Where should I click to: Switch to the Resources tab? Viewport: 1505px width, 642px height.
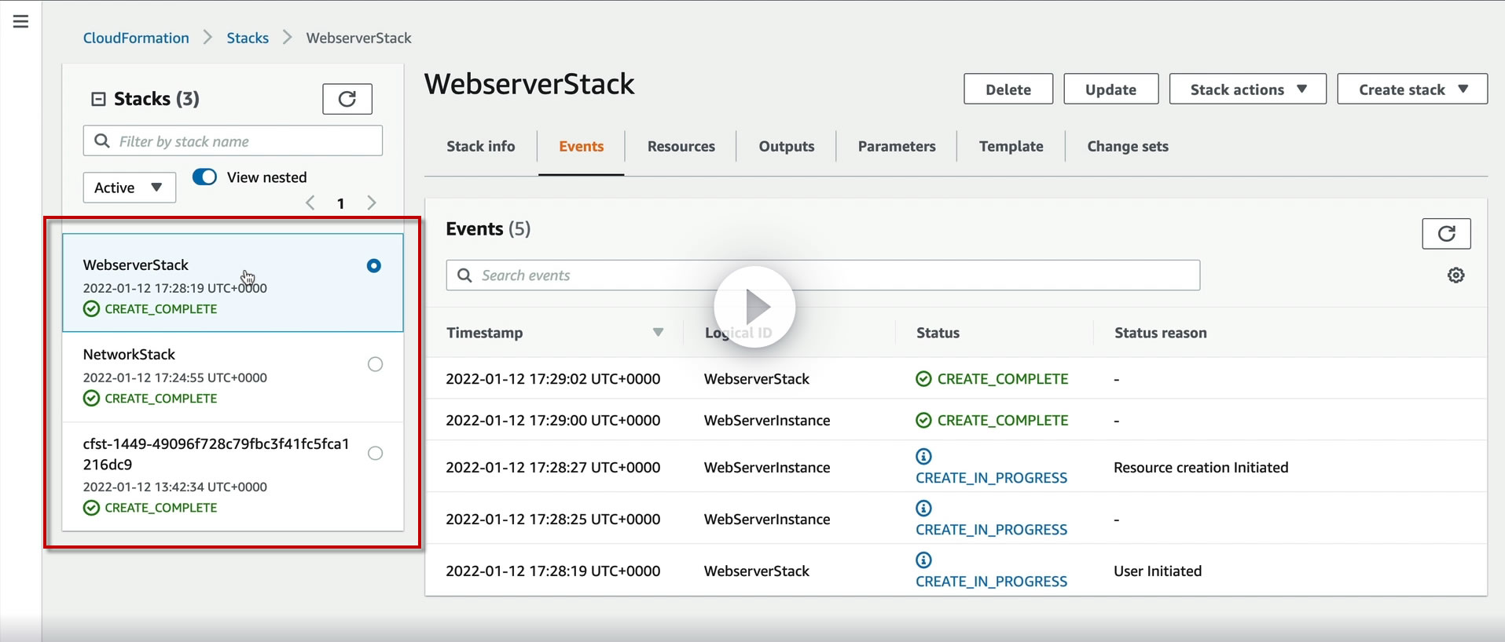coord(681,147)
